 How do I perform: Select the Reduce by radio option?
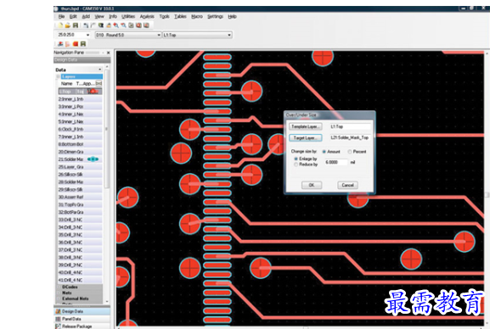point(296,164)
